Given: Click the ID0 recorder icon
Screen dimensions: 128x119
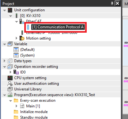Looking at the screenshot, I should pos(16,72).
